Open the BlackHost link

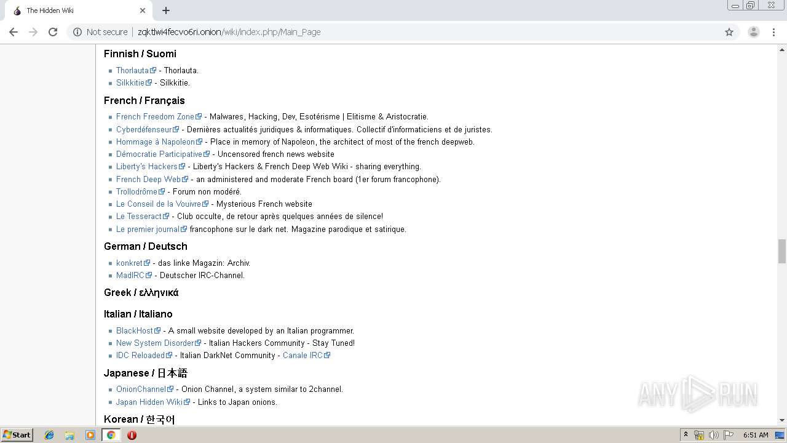(135, 331)
